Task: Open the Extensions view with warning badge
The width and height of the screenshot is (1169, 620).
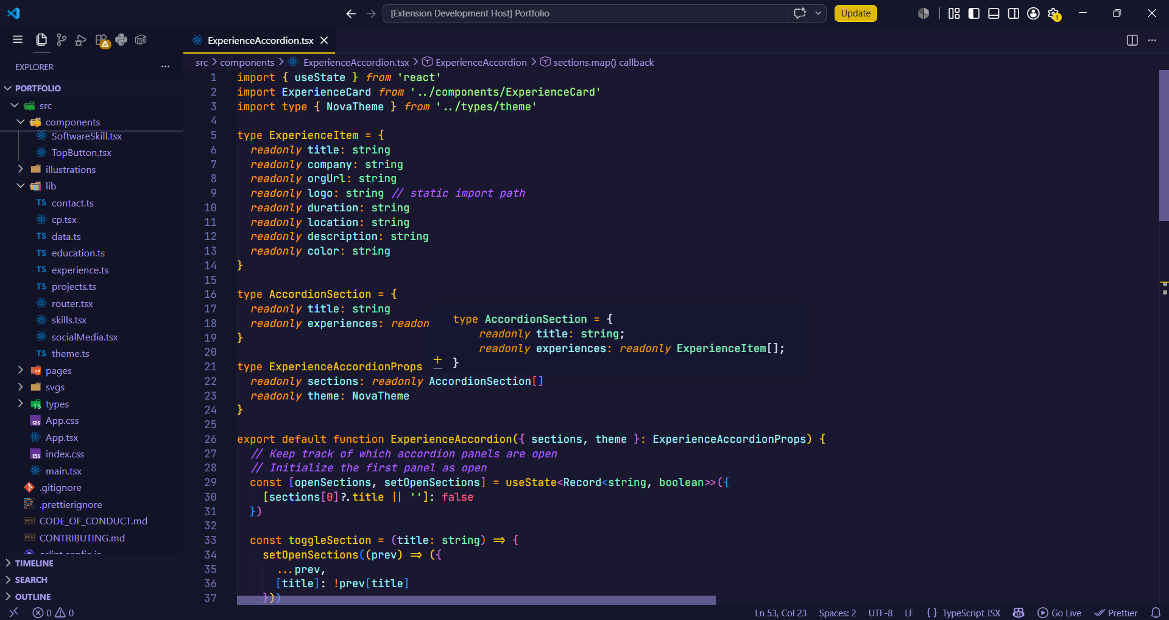Action: tap(102, 40)
